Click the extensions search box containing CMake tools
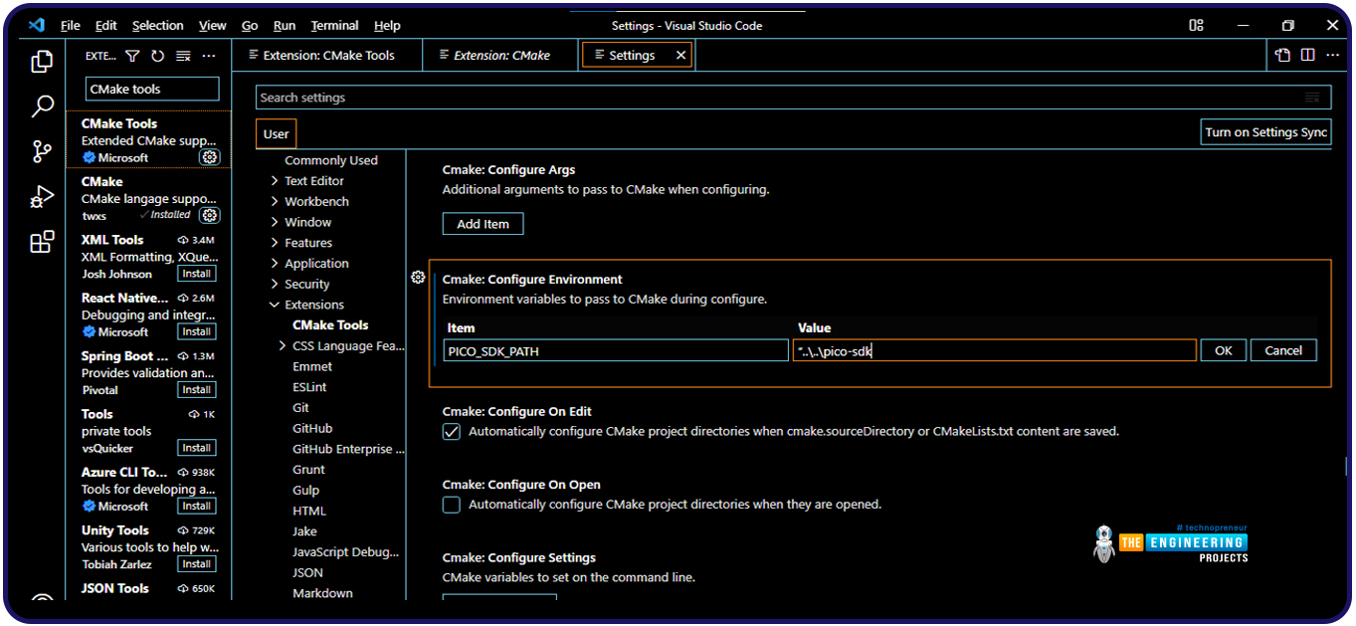Viewport: 1356px width, 626px height. coord(152,89)
